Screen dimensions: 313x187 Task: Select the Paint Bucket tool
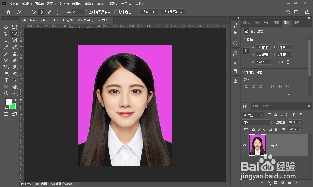pos(6,67)
